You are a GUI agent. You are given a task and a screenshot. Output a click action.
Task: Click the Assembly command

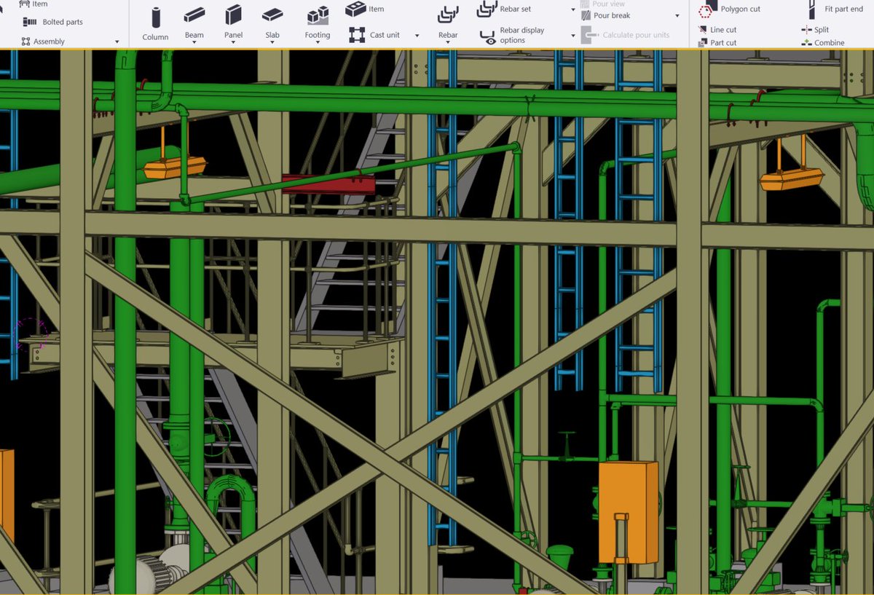[x=43, y=42]
